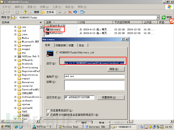The width and height of the screenshot is (174, 130).
Task: Expand the msagent folder node
Action: point(15,45)
